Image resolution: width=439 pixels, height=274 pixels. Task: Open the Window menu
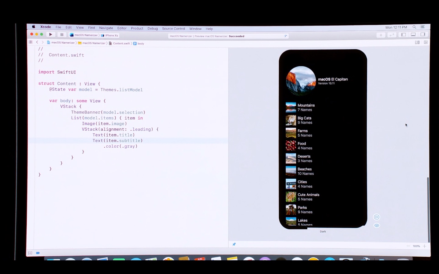(x=195, y=29)
